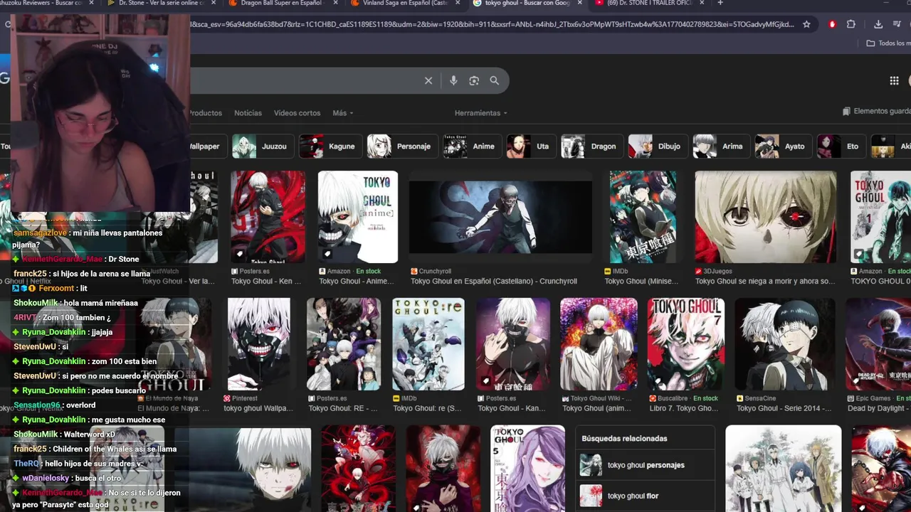The width and height of the screenshot is (911, 512).
Task: Open the IMDb Tokyo Ghoul miniseries image
Action: (643, 217)
